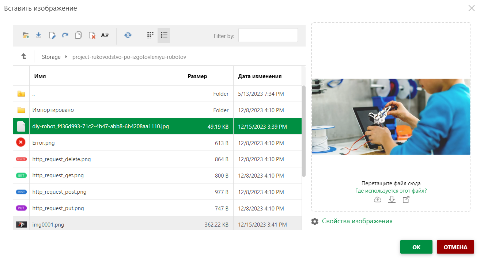Sort files by Размер column header
This screenshot has width=480, height=258.
(197, 76)
